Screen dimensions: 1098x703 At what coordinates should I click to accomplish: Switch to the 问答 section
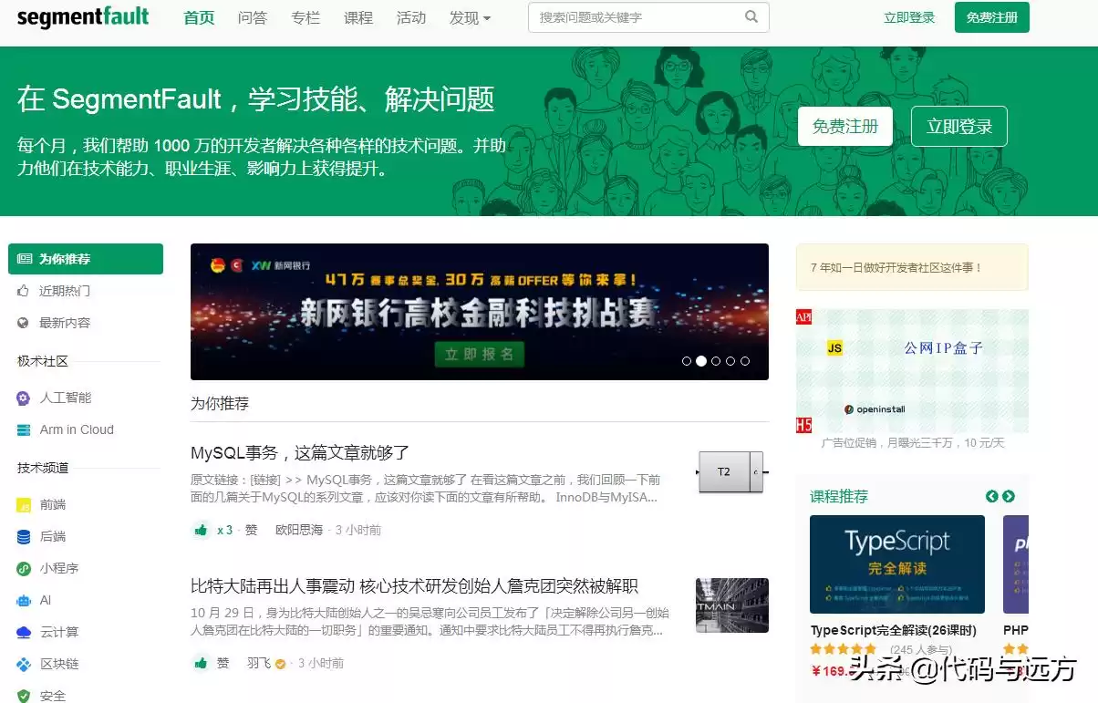point(253,17)
